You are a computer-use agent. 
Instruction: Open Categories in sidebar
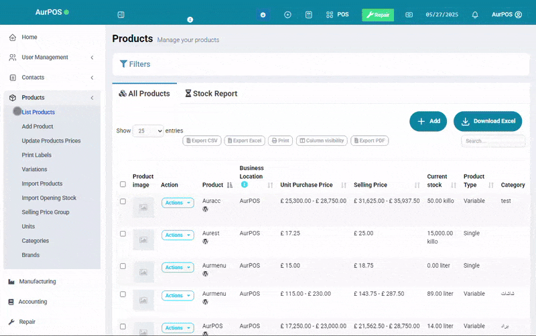pyautogui.click(x=36, y=241)
